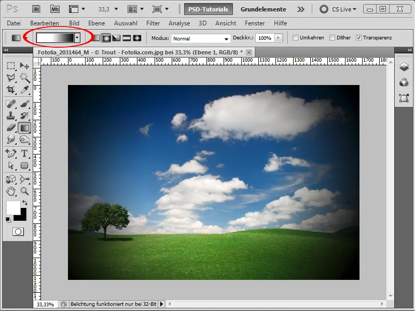Show more workspaces via double chevron
415x311 pixels.
(300, 9)
